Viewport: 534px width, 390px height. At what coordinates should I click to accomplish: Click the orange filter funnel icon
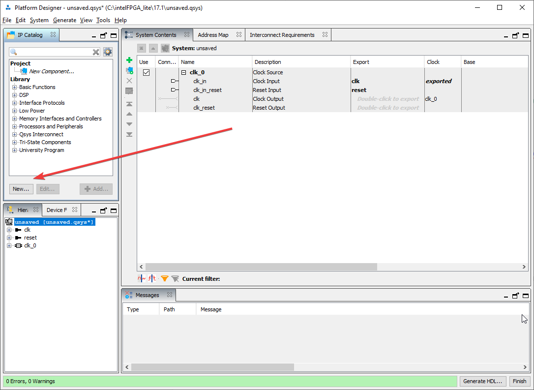pyautogui.click(x=165, y=278)
